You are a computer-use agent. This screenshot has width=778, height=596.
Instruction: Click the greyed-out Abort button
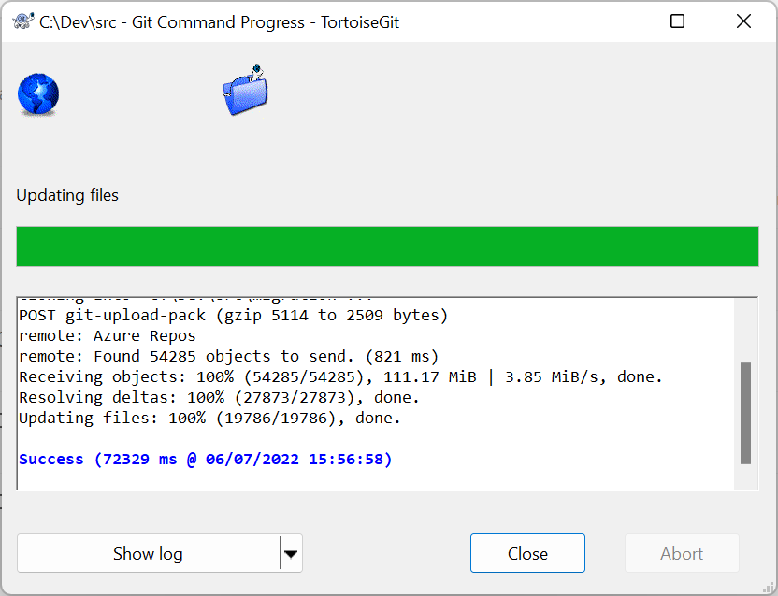point(682,553)
